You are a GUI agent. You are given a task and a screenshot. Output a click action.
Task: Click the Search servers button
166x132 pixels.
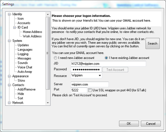(x=152, y=43)
